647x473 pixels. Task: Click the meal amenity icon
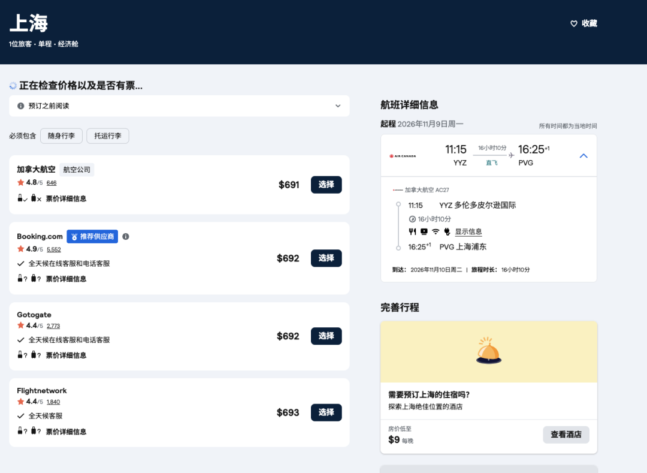point(412,231)
